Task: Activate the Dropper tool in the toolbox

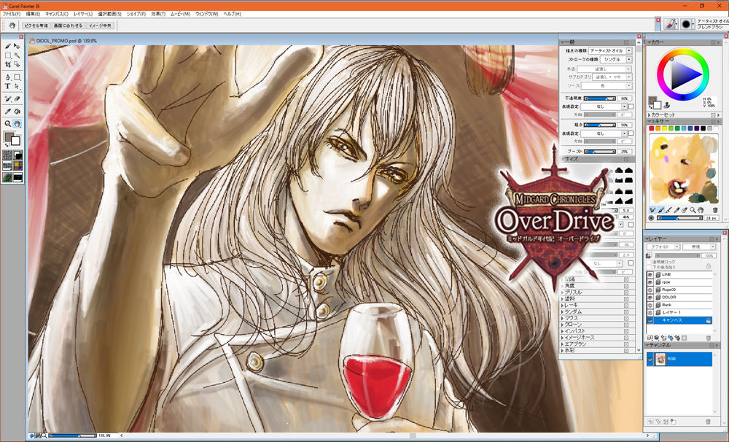Action: click(x=7, y=111)
